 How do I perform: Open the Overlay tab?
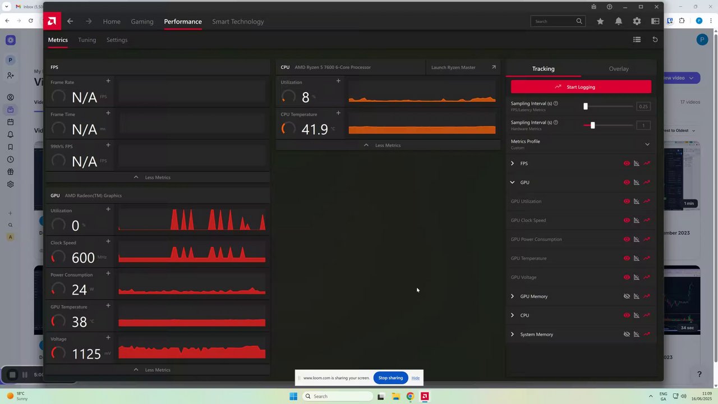point(619,68)
